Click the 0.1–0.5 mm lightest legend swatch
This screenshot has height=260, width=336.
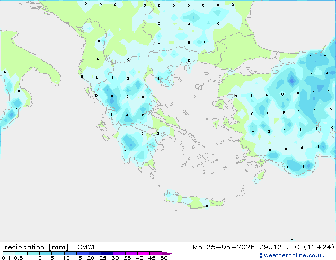click(x=9, y=253)
